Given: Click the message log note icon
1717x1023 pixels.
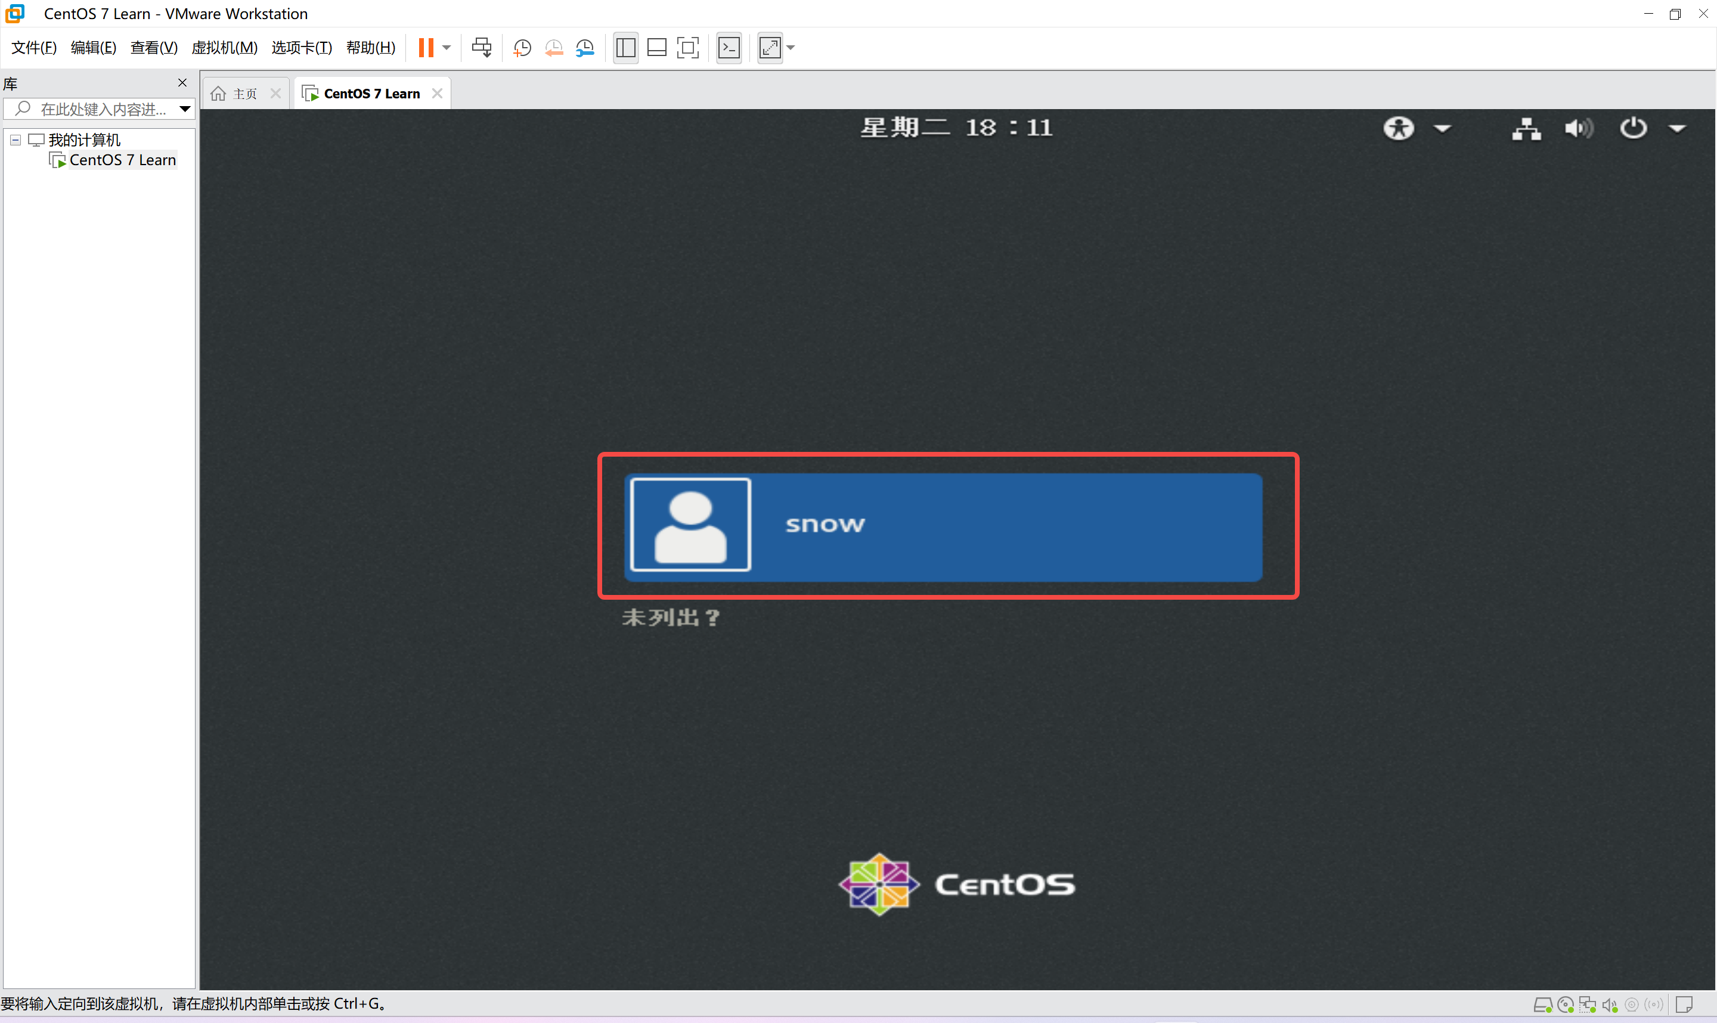Looking at the screenshot, I should coord(1685,1005).
